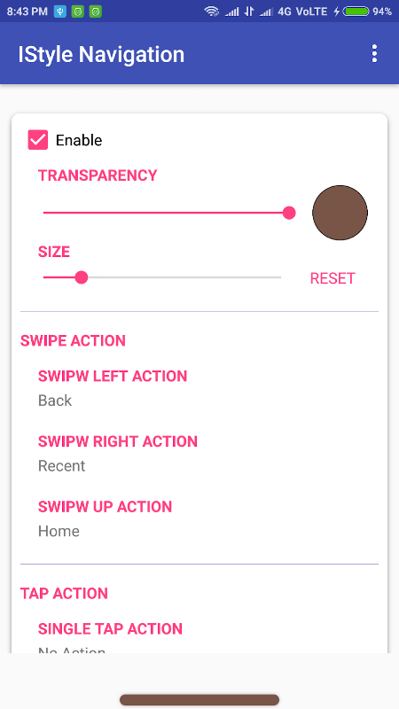Tap the battery indicator icon
The width and height of the screenshot is (399, 709).
pos(356,12)
